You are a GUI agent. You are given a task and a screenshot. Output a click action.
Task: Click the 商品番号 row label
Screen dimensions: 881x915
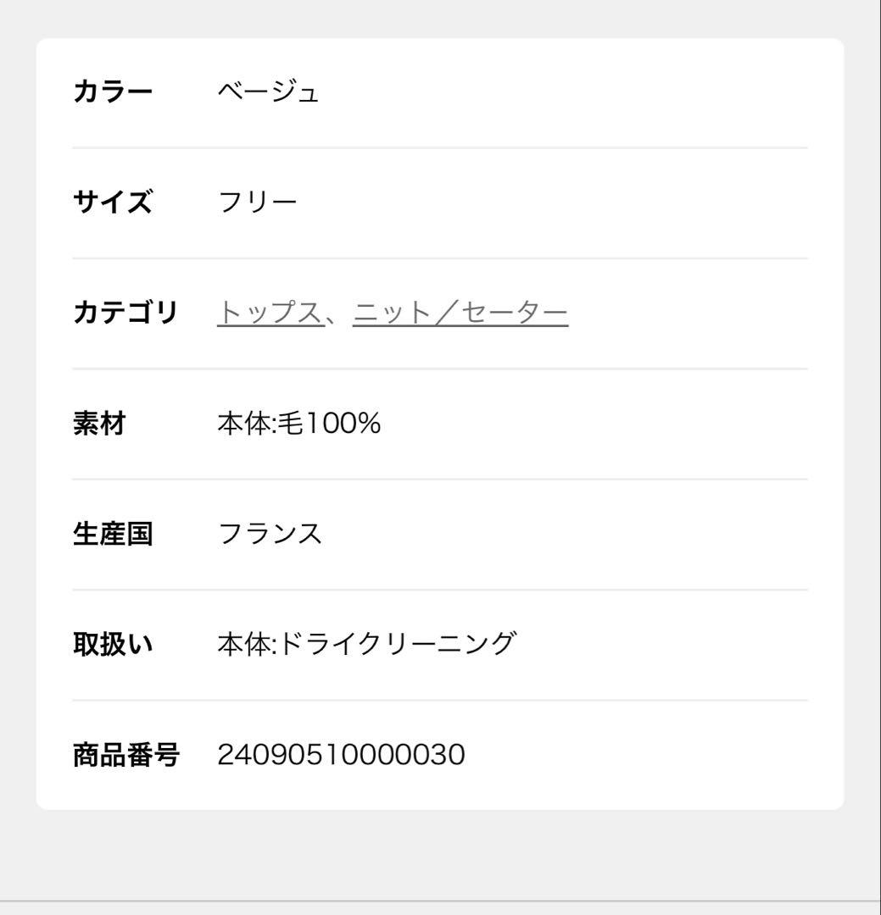[x=125, y=755]
